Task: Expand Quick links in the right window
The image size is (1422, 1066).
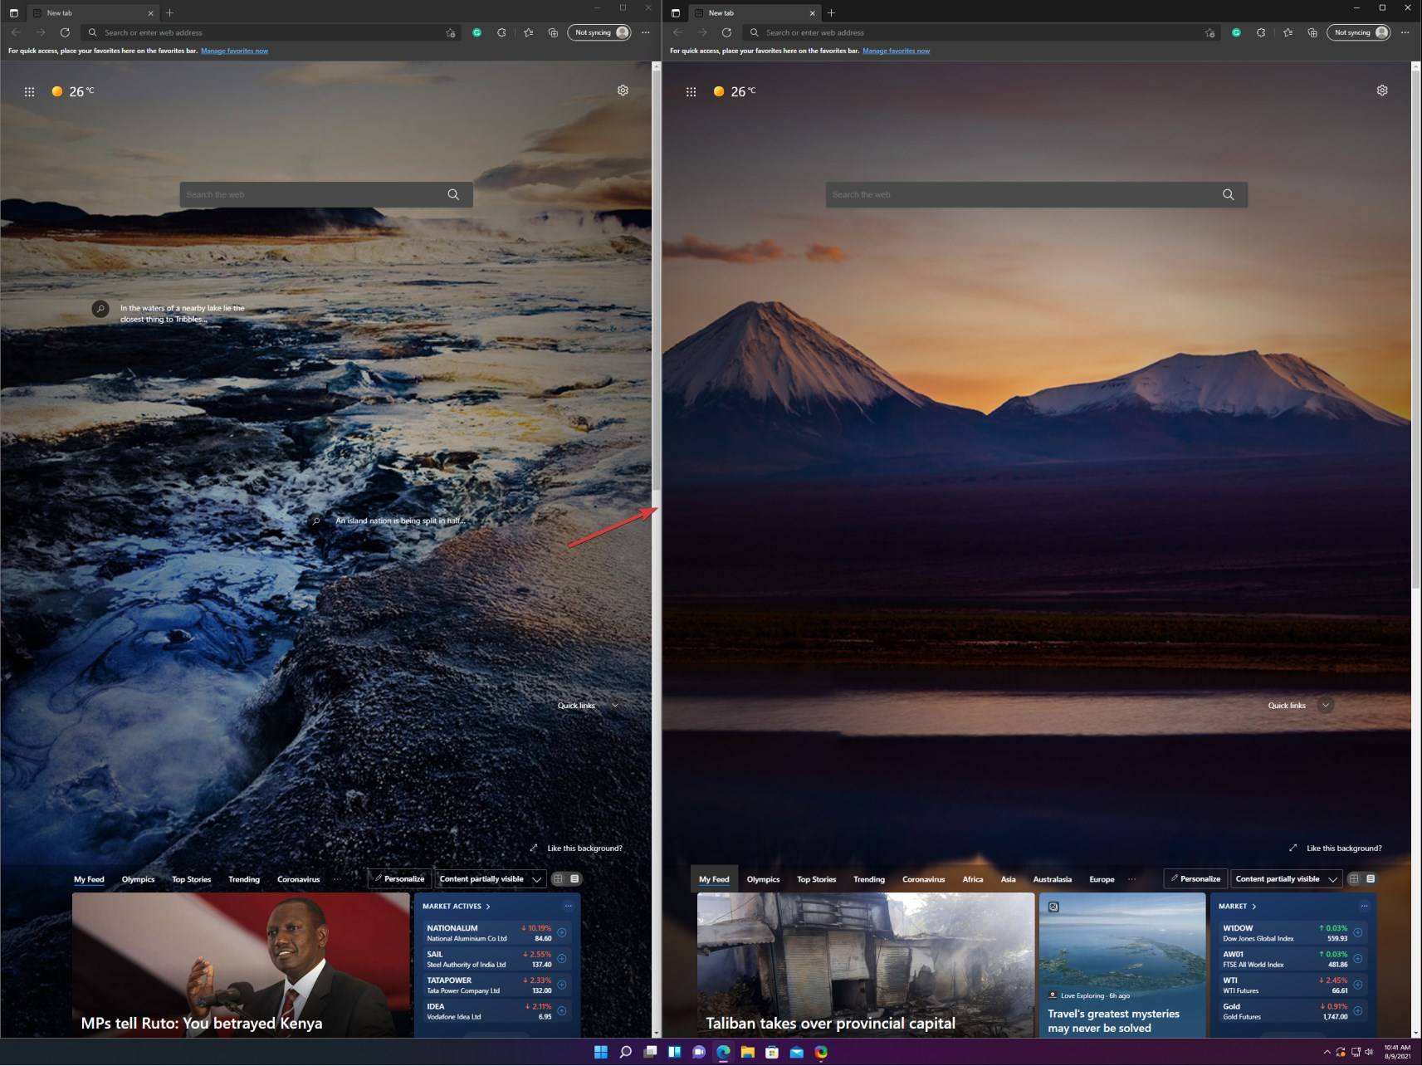Action: tap(1326, 705)
